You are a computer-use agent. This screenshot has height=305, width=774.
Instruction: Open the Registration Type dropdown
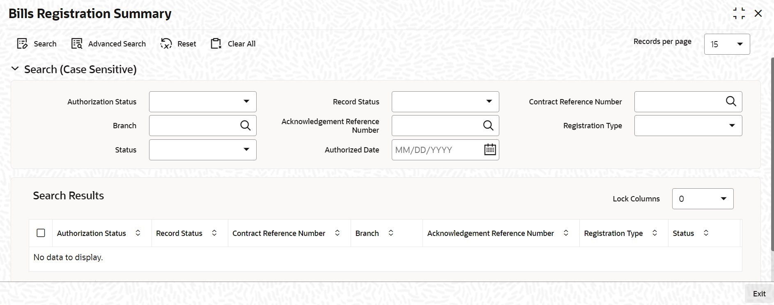pos(688,125)
